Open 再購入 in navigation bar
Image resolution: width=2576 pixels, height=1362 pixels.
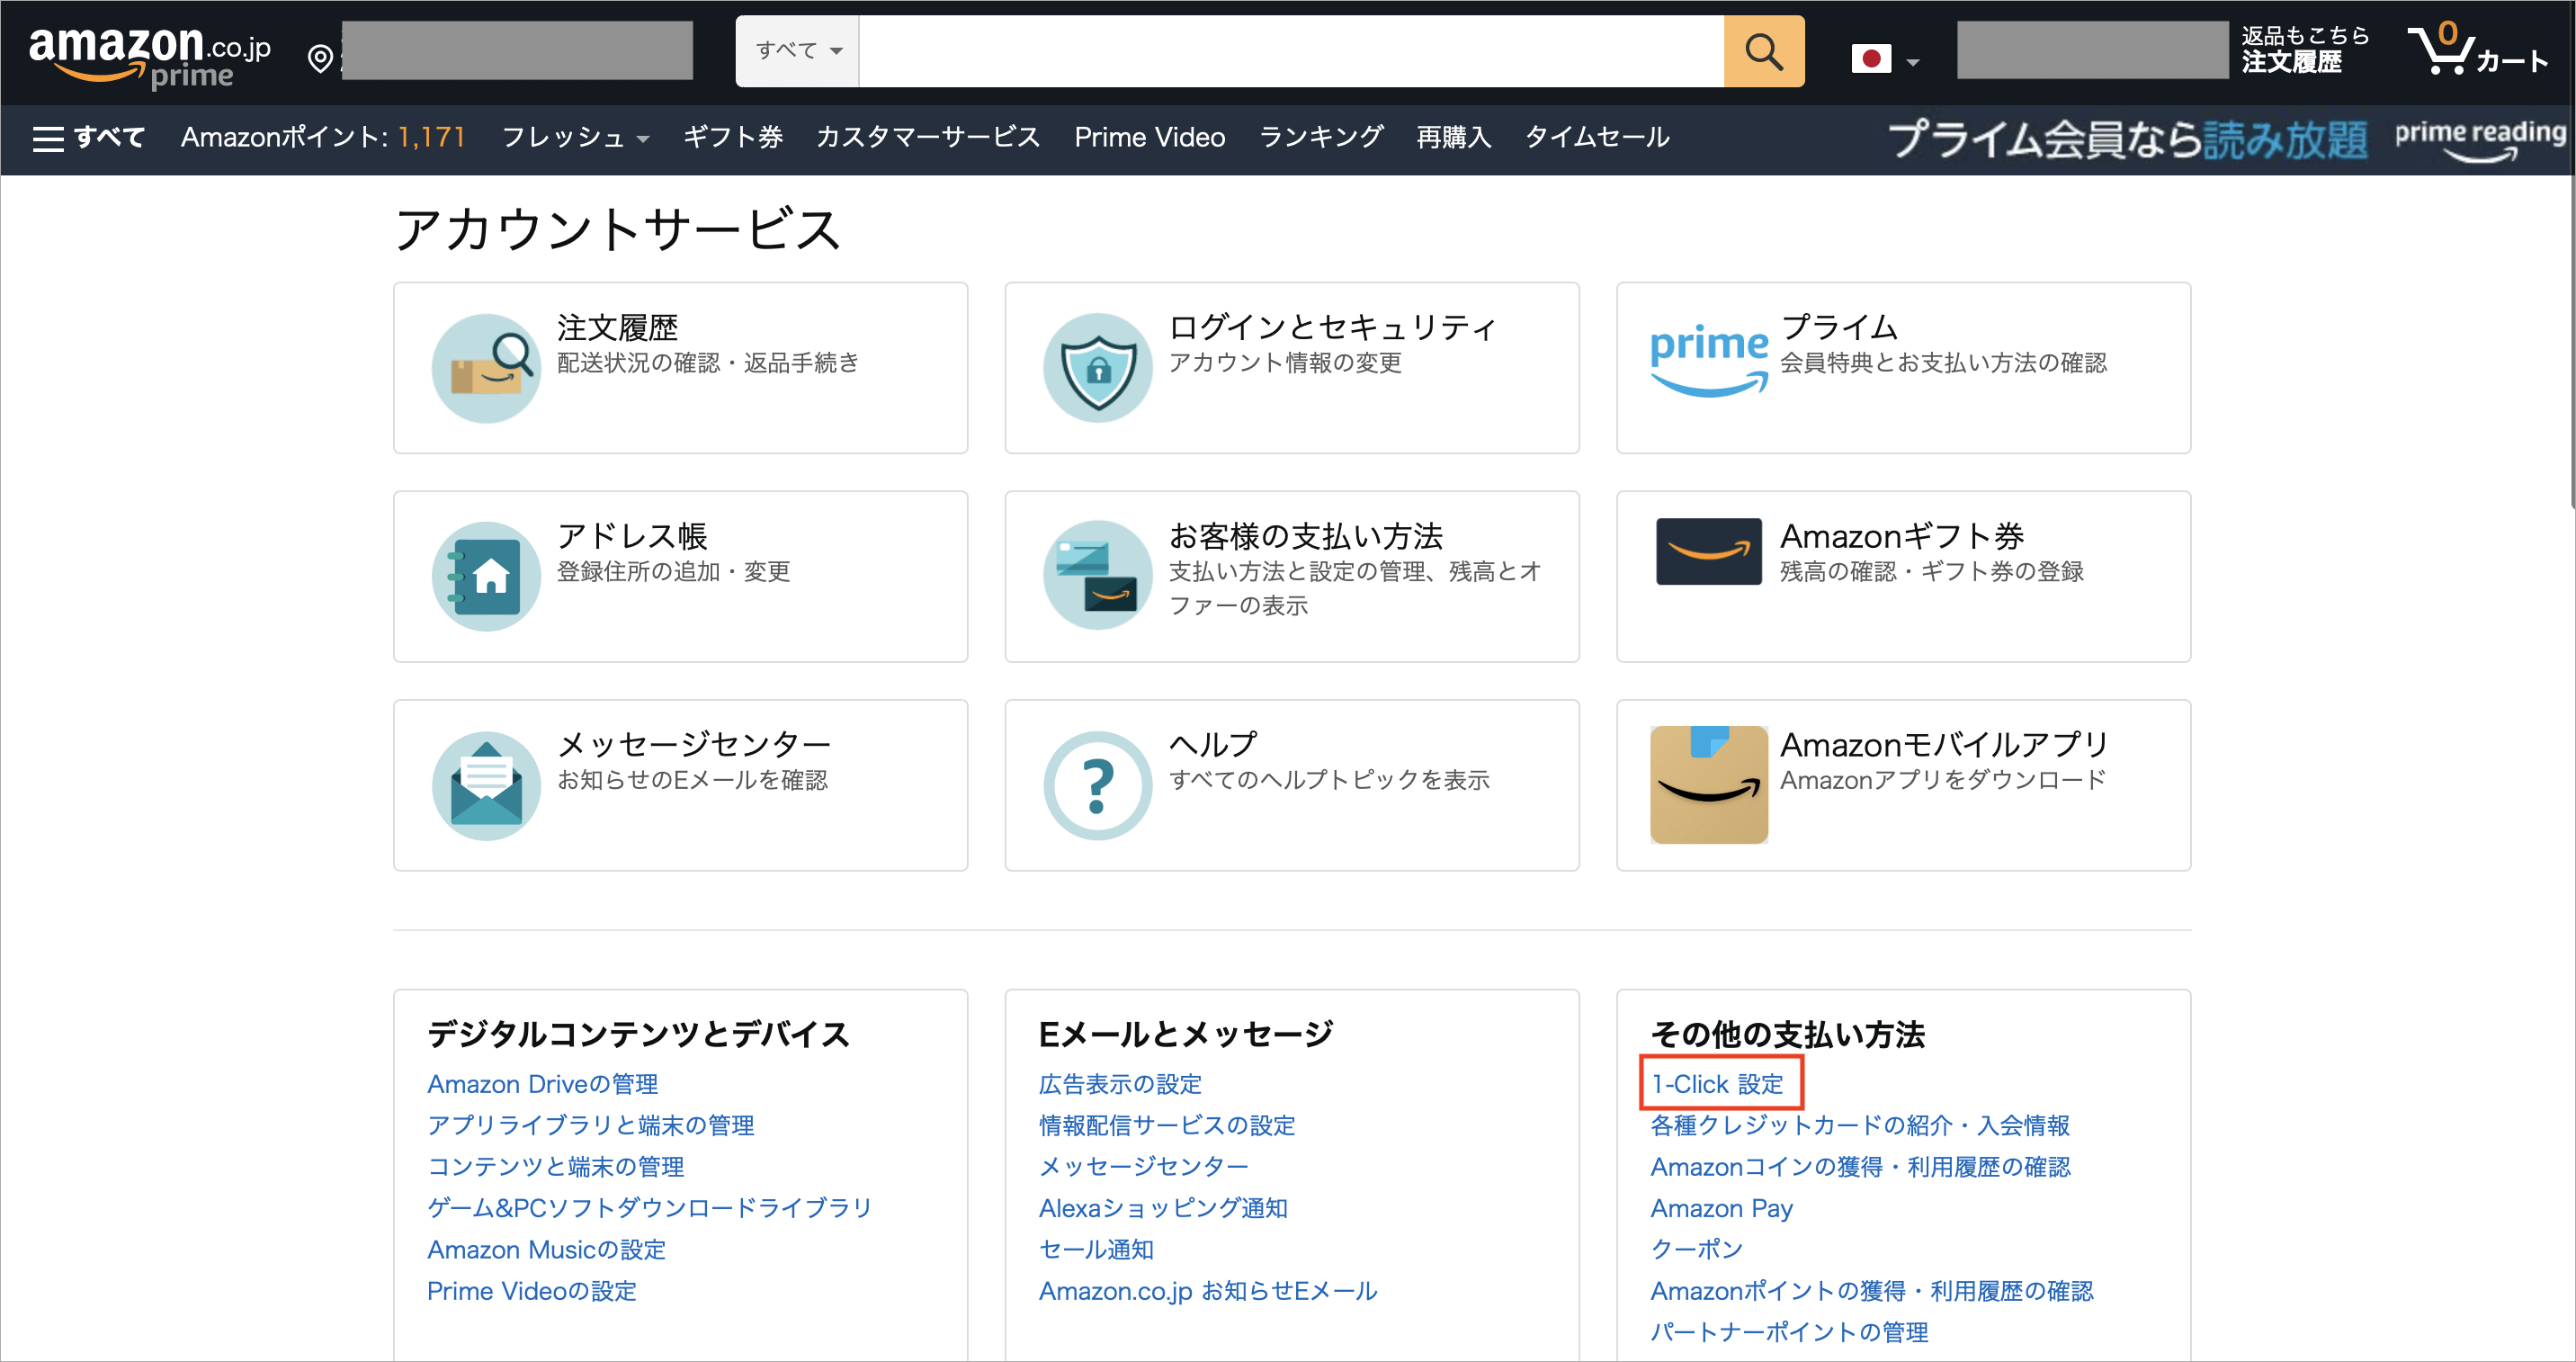[x=1454, y=137]
